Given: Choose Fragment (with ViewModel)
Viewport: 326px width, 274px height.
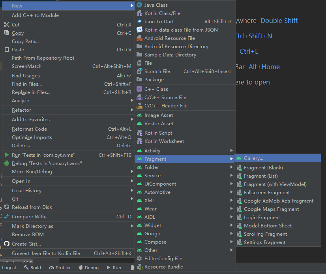Looking at the screenshot, I should point(278,184).
